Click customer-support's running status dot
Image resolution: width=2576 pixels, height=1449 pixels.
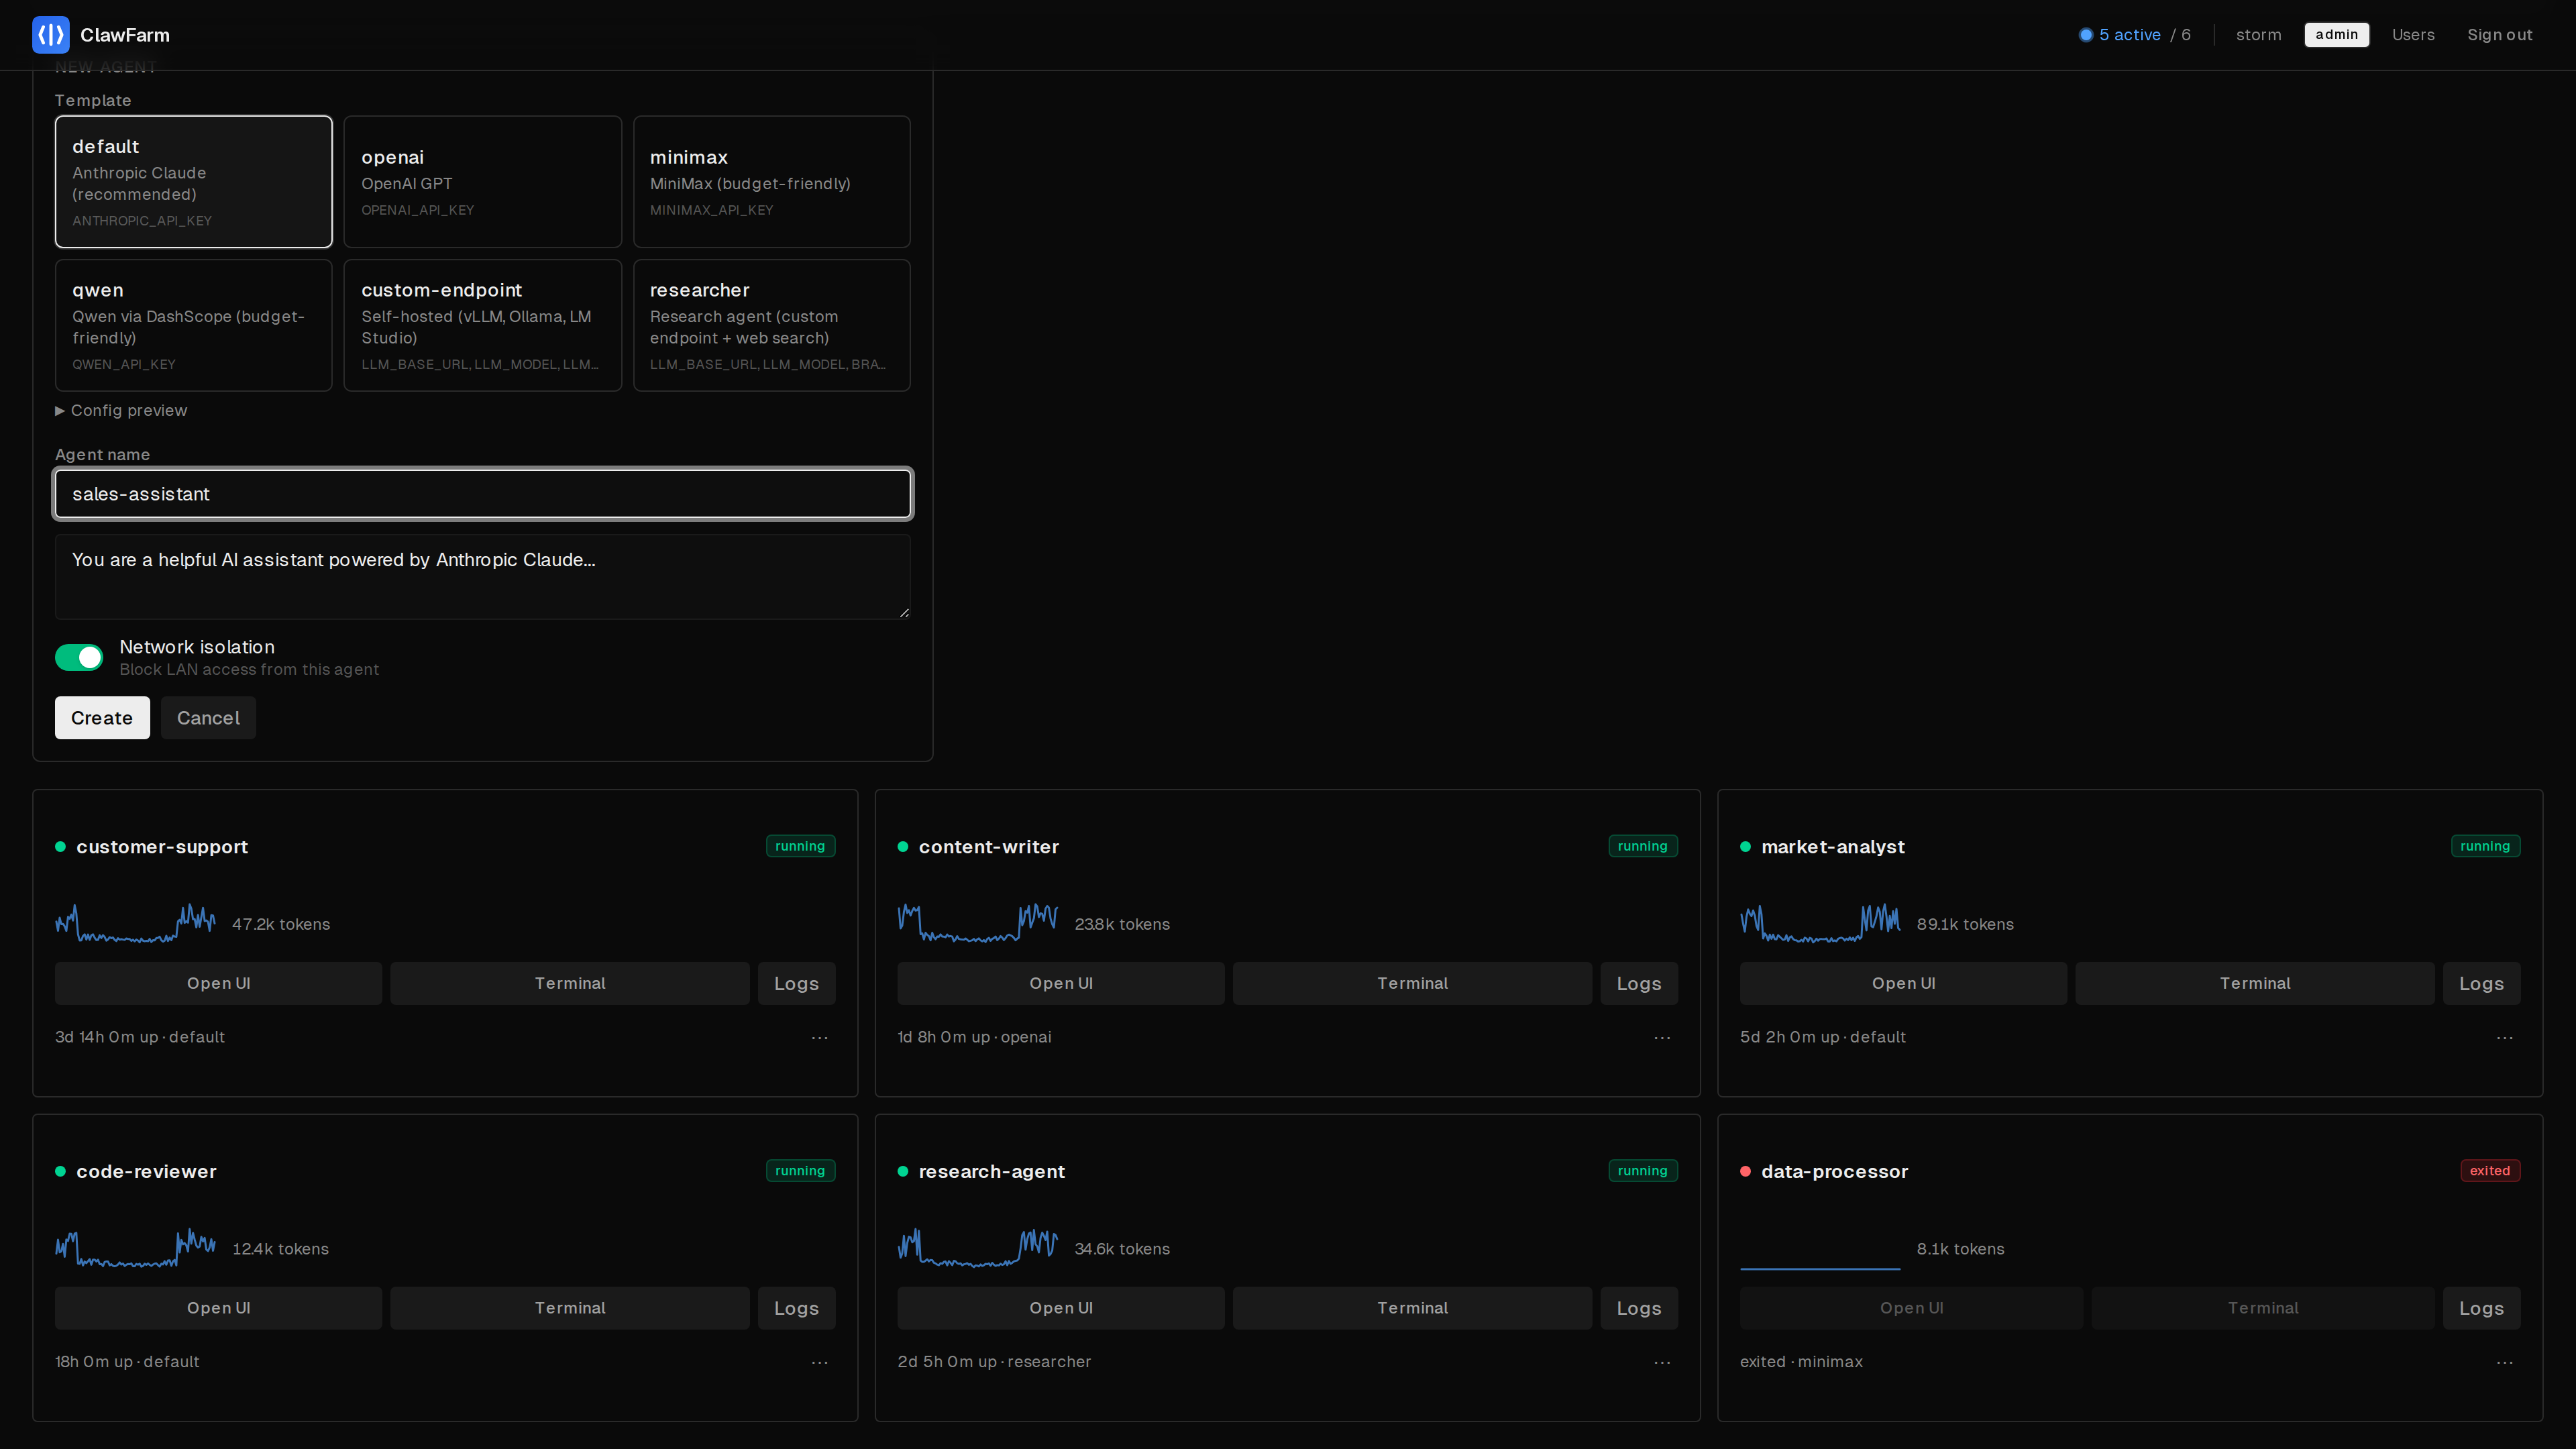tap(61, 847)
